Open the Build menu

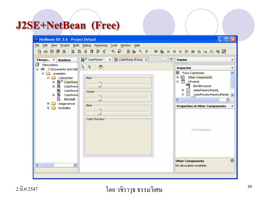coord(76,45)
